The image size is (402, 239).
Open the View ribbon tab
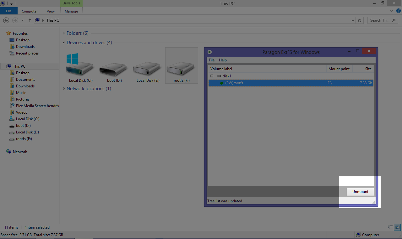coord(51,11)
